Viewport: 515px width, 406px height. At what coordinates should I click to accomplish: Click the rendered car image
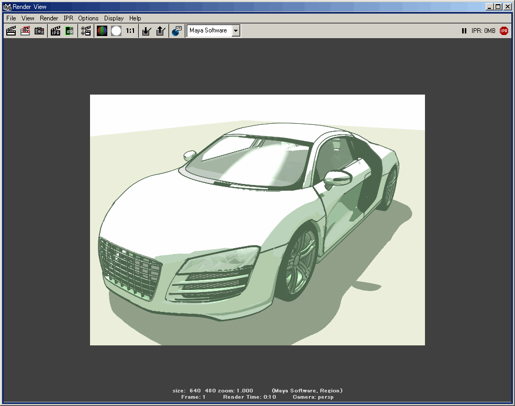click(257, 219)
